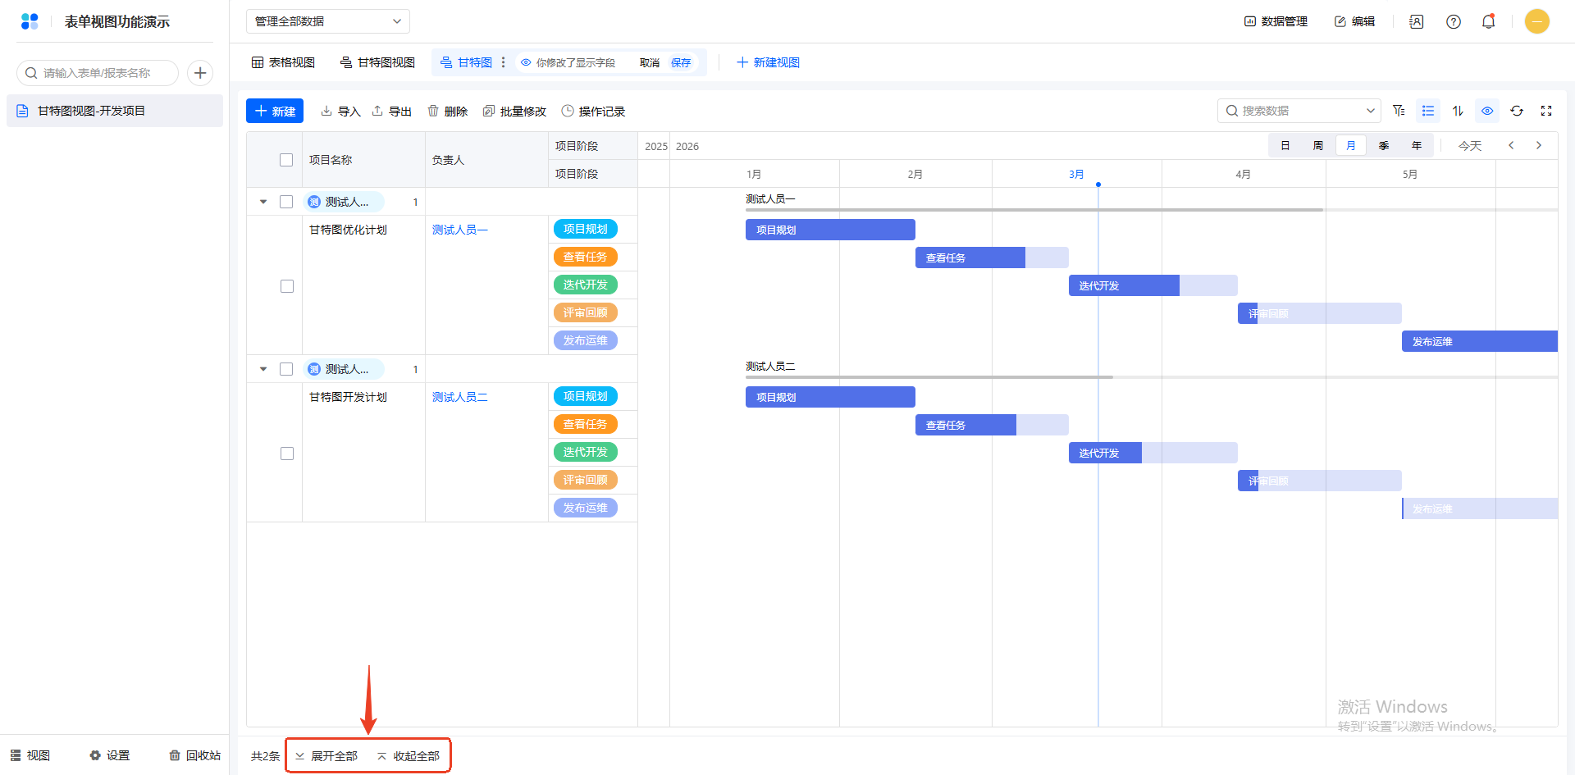The height and width of the screenshot is (775, 1575).
Task: Open the notification bell
Action: click(x=1488, y=21)
